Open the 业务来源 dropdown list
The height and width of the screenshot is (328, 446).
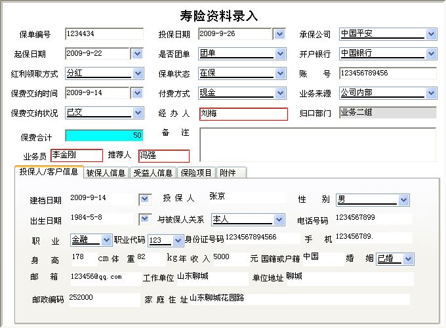coord(431,93)
